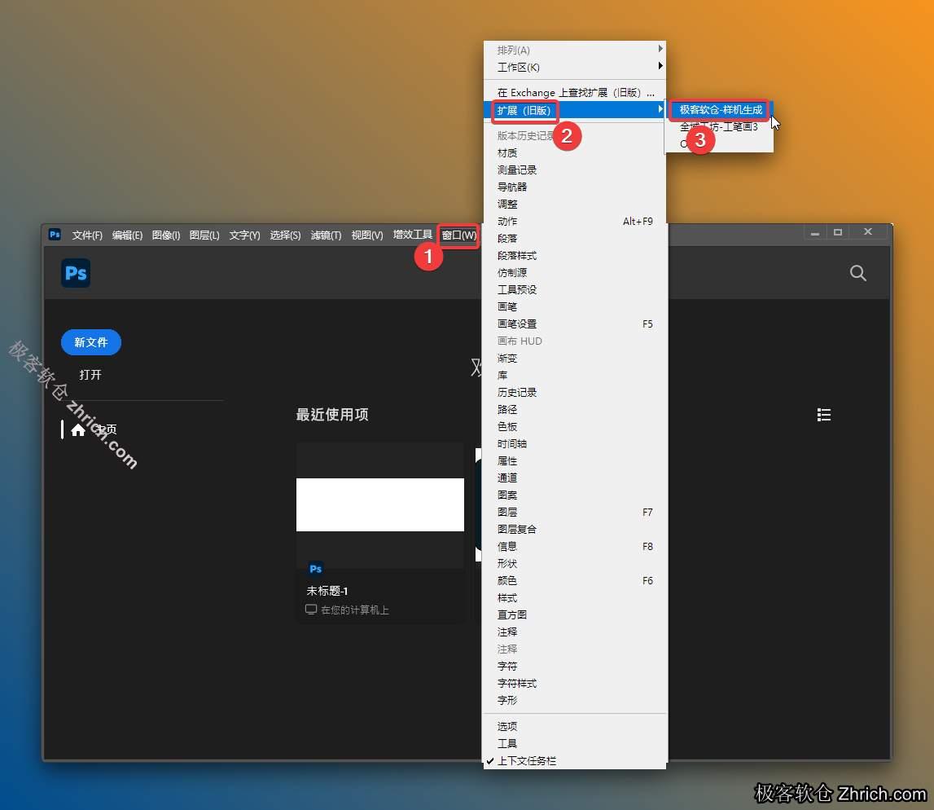934x810 pixels.
Task: Expand the 排列(A) submenu arrow
Action: pos(660,49)
